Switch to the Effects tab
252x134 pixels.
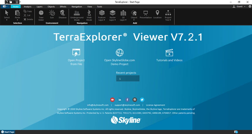[x=63, y=6]
